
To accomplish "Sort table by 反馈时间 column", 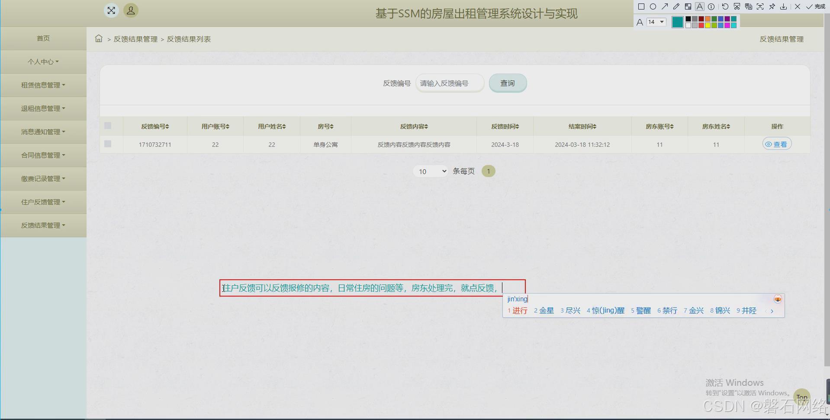I will click(x=505, y=126).
